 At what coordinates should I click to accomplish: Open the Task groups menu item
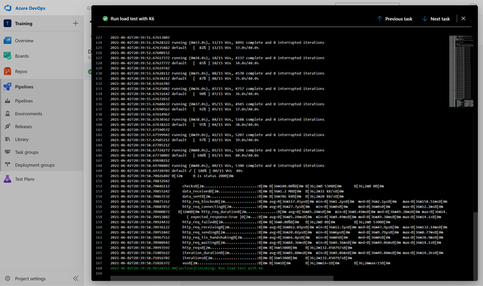tap(27, 152)
